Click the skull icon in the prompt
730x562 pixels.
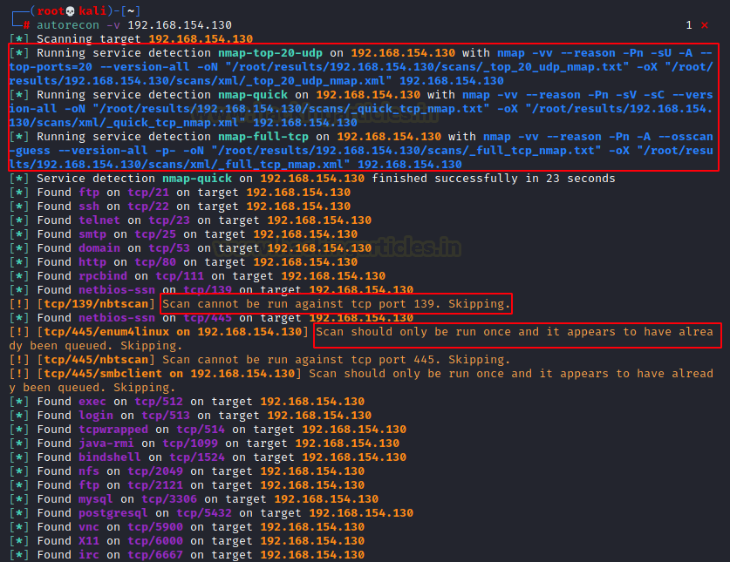click(x=71, y=11)
